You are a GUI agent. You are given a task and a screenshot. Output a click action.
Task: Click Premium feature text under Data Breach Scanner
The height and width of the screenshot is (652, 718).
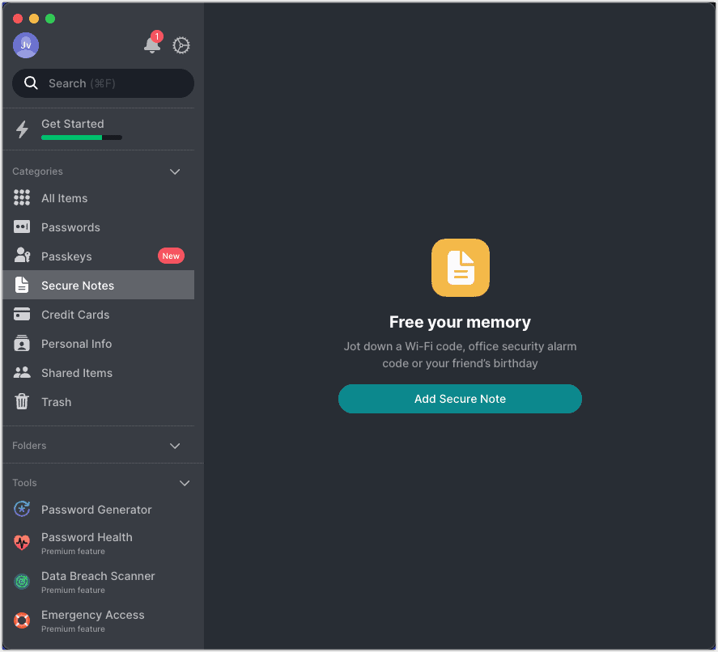pyautogui.click(x=74, y=591)
